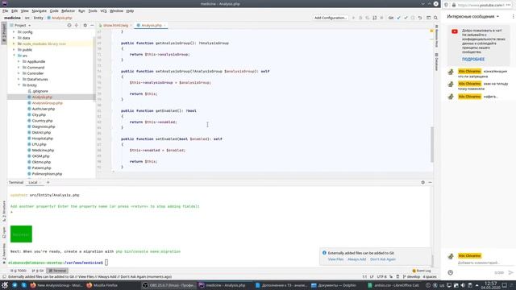Click the Git commit checkmark icon
The width and height of the screenshot is (516, 290).
(x=406, y=18)
